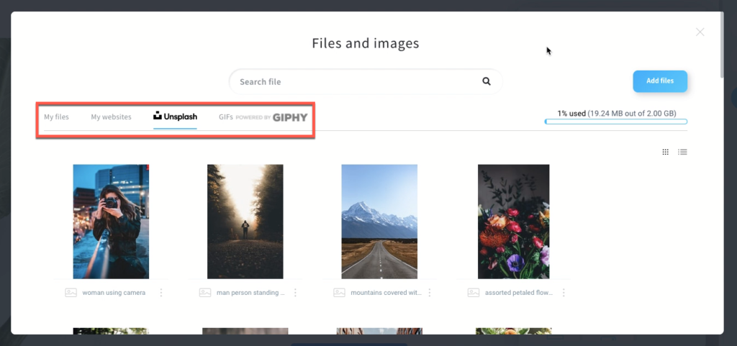Click the dialog's vertical scrollbar
Viewport: 737px width, 346px height.
(x=721, y=45)
